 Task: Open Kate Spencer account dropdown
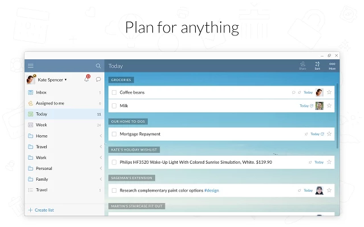coord(52,80)
